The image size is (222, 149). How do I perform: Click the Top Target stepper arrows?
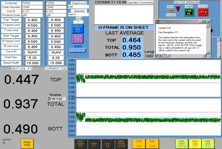(x=25, y=20)
